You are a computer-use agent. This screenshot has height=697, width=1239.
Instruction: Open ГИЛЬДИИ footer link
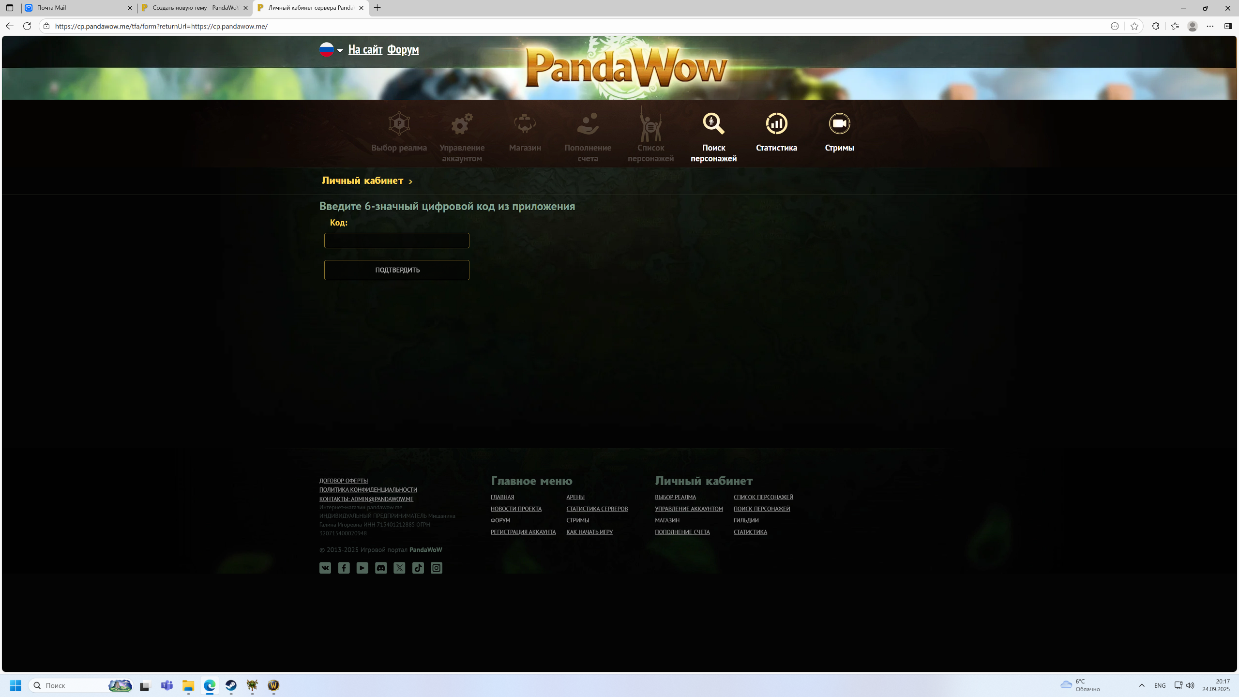pyautogui.click(x=746, y=520)
